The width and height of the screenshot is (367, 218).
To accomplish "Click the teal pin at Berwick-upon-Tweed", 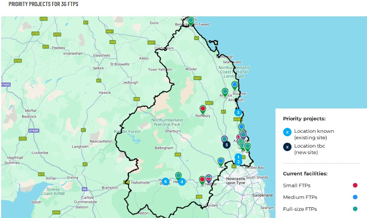I will click(191, 21).
